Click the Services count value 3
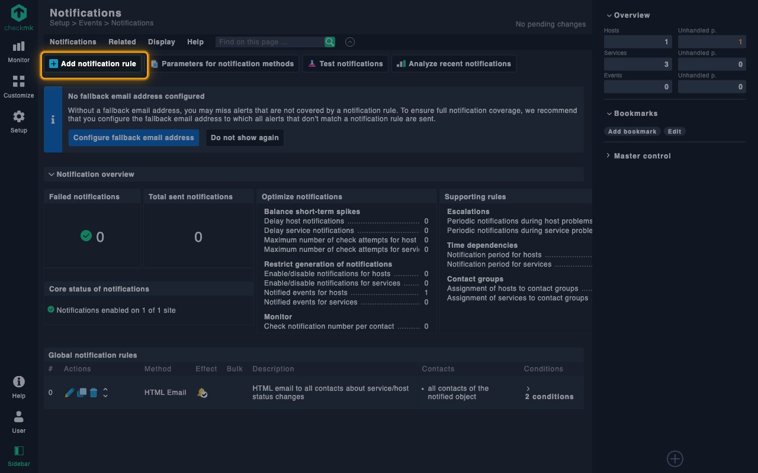The height and width of the screenshot is (473, 758). [x=638, y=64]
